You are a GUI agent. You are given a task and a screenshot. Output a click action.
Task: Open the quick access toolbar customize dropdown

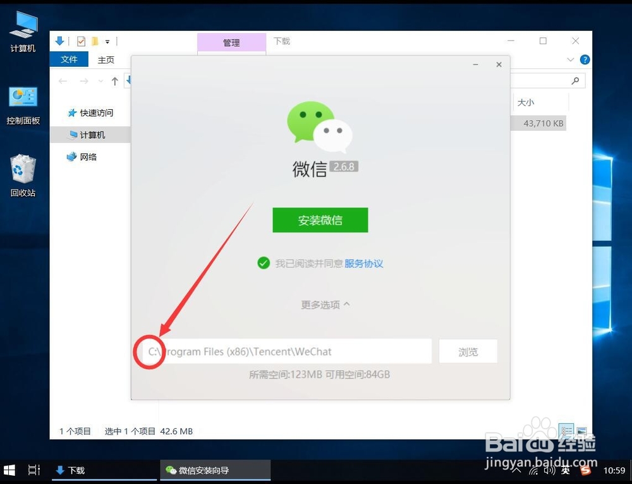[107, 42]
